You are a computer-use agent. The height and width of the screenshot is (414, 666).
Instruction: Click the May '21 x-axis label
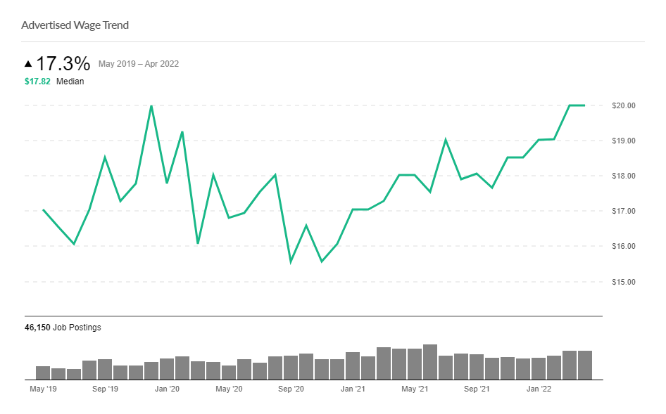coord(415,388)
